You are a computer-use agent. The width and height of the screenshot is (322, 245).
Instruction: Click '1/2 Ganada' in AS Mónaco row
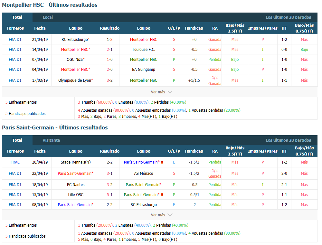pyautogui.click(x=215, y=174)
